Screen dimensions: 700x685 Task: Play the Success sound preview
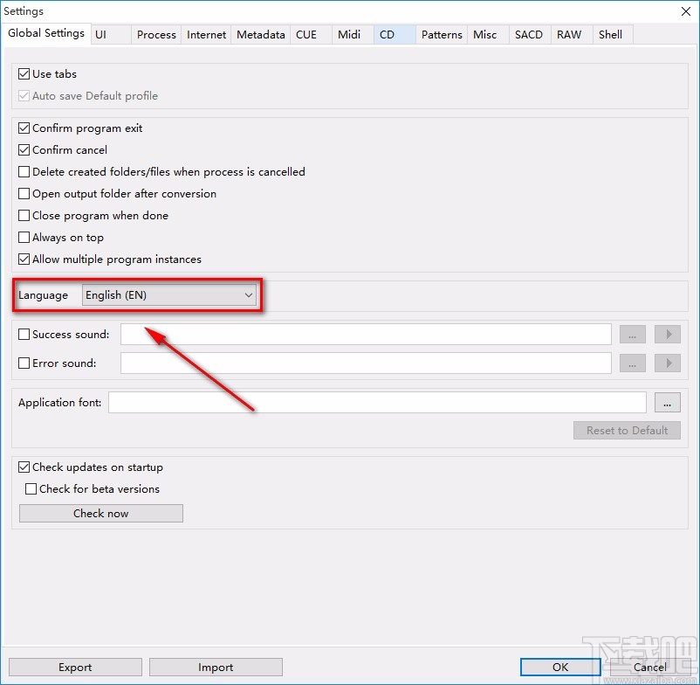[668, 335]
